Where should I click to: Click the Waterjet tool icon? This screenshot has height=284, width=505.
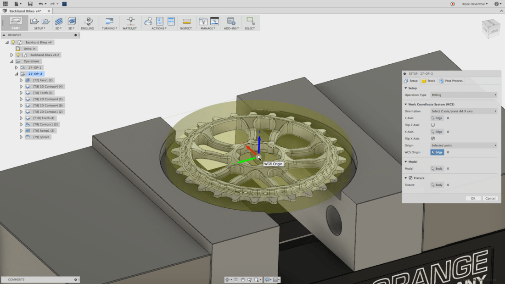[x=130, y=22]
